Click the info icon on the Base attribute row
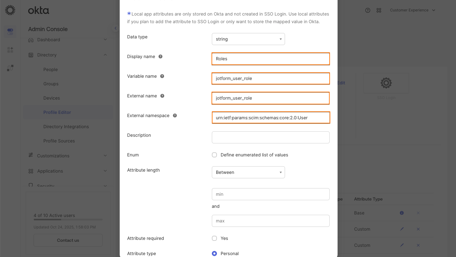 402,213
